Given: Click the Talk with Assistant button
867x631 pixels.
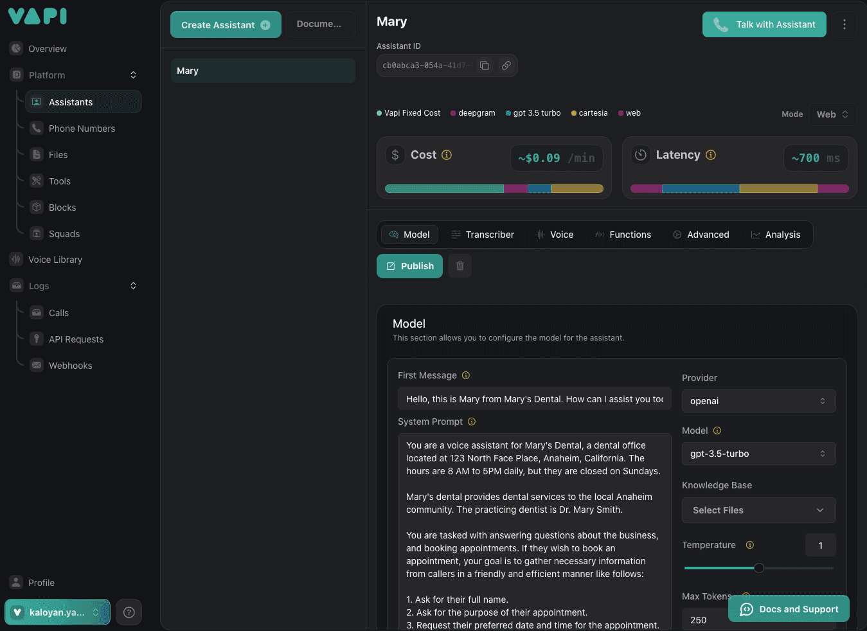Looking at the screenshot, I should pyautogui.click(x=764, y=24).
